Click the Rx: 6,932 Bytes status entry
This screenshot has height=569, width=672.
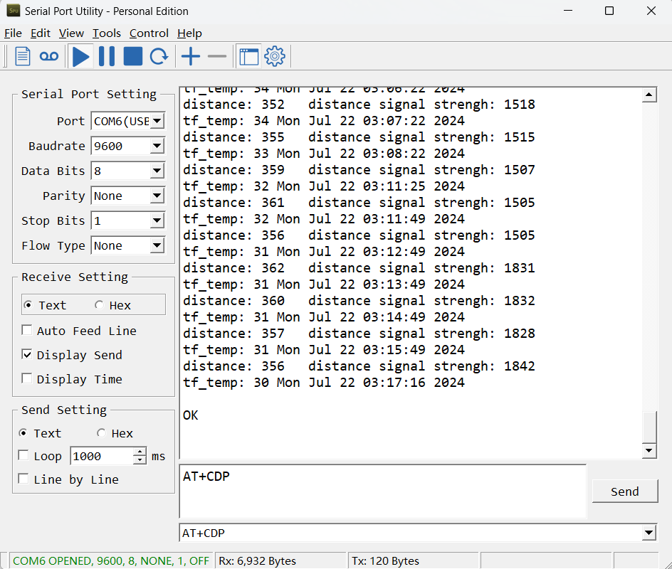point(257,561)
